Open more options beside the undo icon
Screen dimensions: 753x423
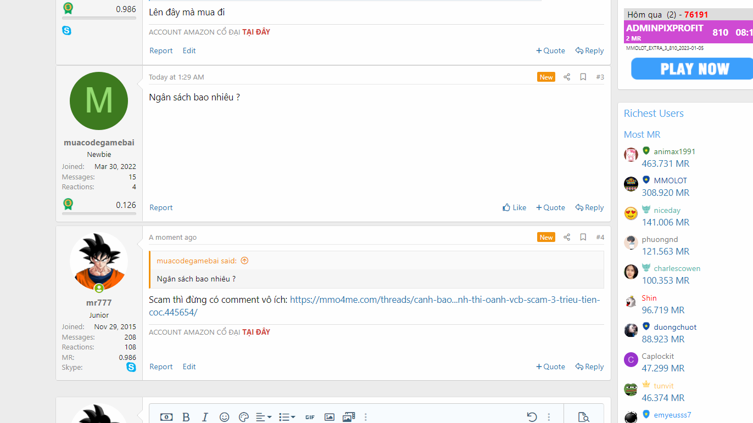[x=549, y=417]
